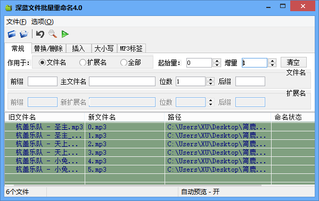Select the row with new name 5.mp3
The height and width of the screenshot is (201, 319).
pos(160,170)
